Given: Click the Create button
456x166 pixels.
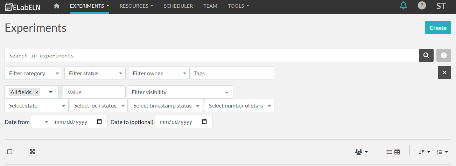Looking at the screenshot, I should pos(438,28).
